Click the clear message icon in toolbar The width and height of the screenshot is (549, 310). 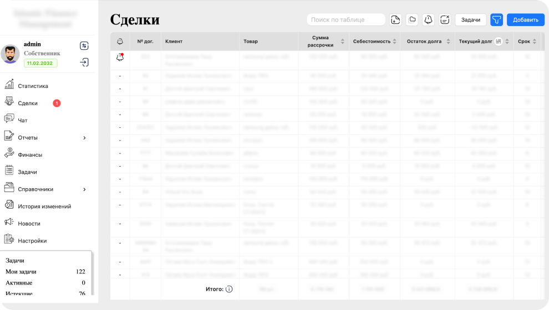[445, 20]
